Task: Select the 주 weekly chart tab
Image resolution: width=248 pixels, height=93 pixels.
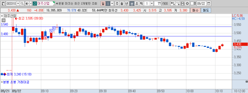Action: point(117,4)
